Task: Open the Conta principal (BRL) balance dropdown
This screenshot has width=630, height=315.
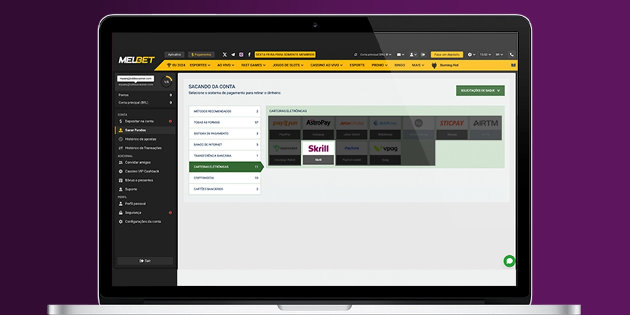Action: pyautogui.click(x=376, y=55)
